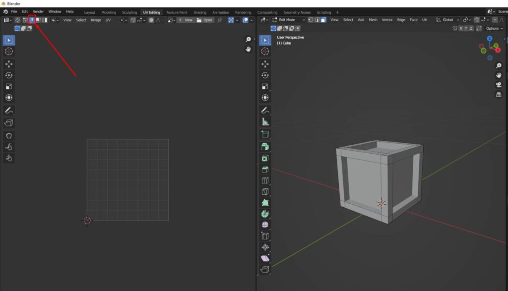508x291 pixels.
Task: Open image browse dropdown in UV editor
Action: click(171, 20)
